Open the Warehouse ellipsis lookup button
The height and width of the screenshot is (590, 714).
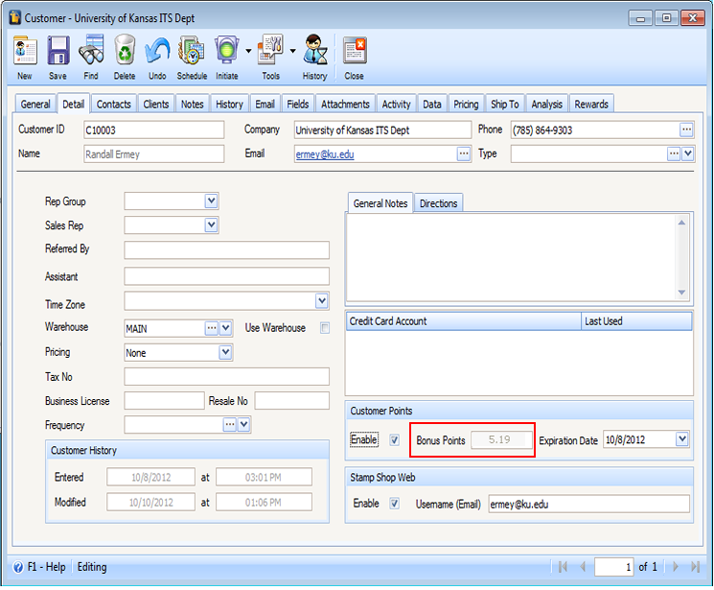[212, 328]
